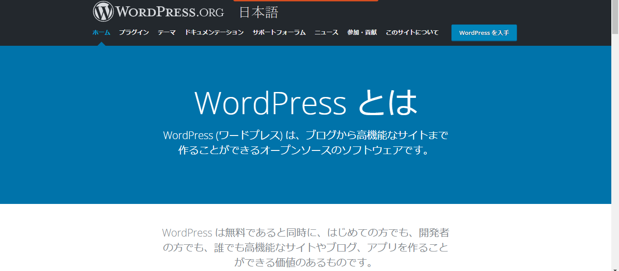Select the ブログから高機能なサイトまで subtitle line
Image resolution: width=619 pixels, height=271 pixels.
[305, 135]
